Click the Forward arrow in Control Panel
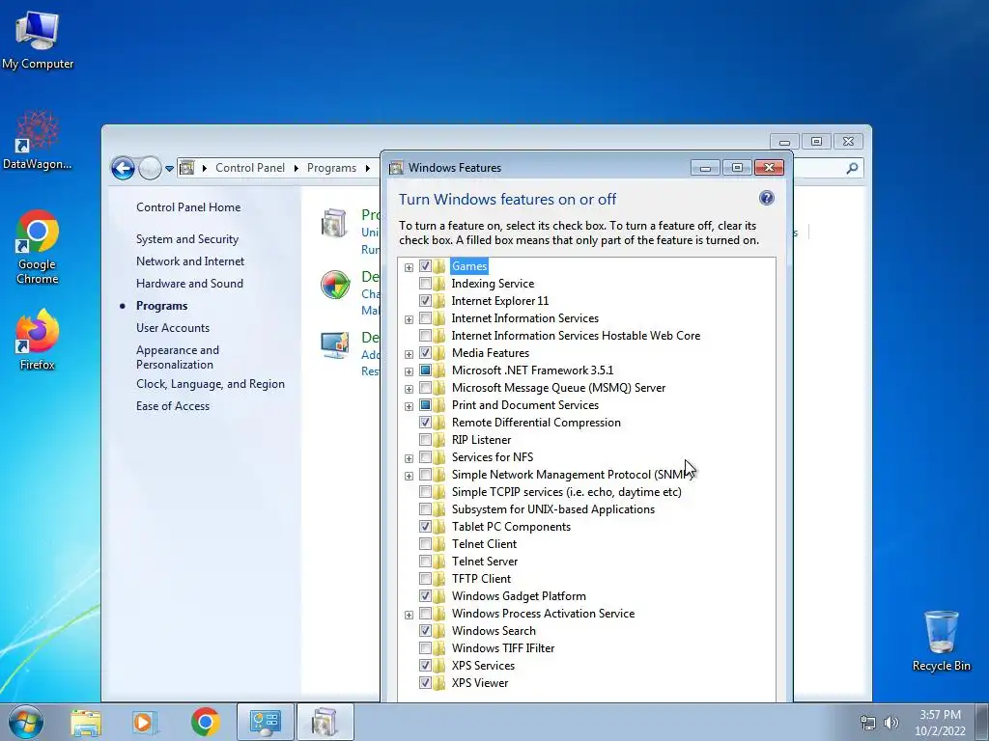Screen dimensions: 989x741 coord(150,168)
